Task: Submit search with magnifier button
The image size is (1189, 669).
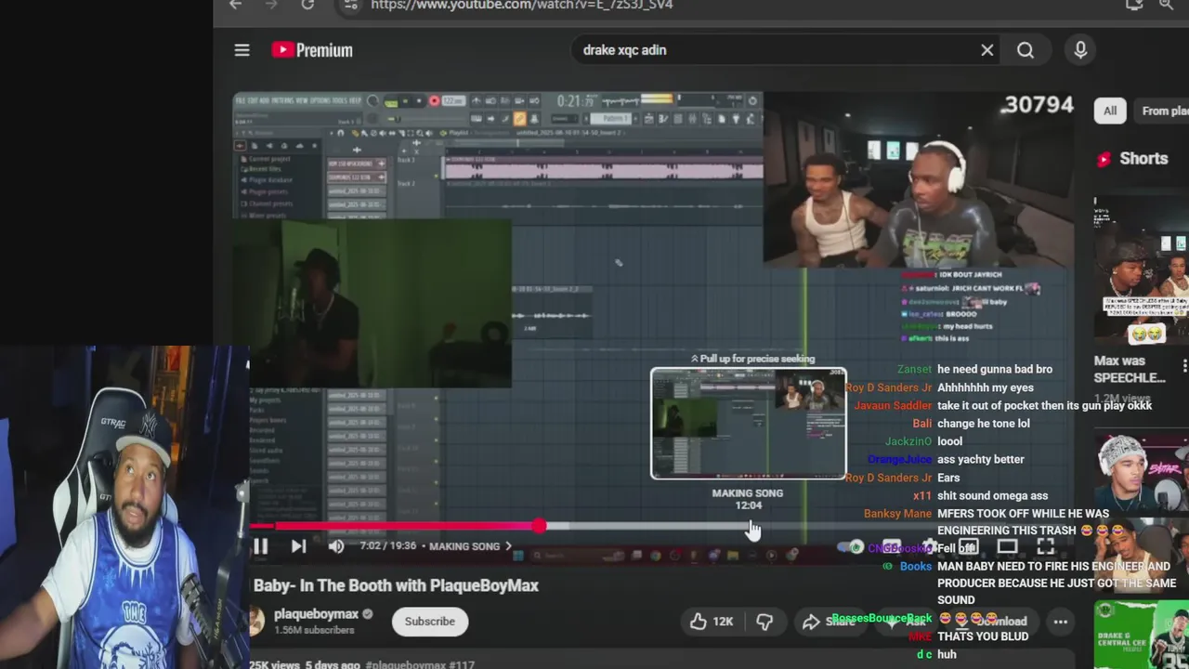Action: pyautogui.click(x=1026, y=50)
